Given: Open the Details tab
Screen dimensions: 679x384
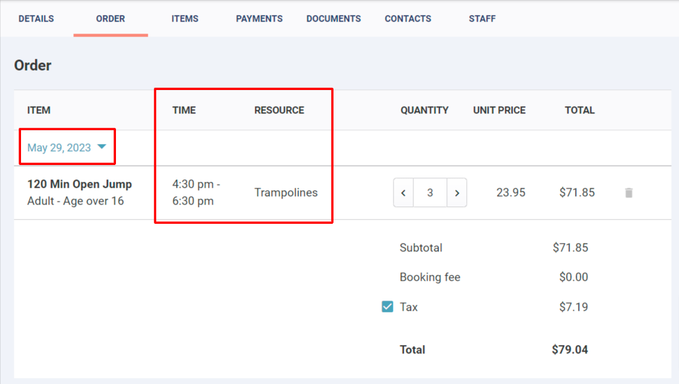Looking at the screenshot, I should point(37,19).
